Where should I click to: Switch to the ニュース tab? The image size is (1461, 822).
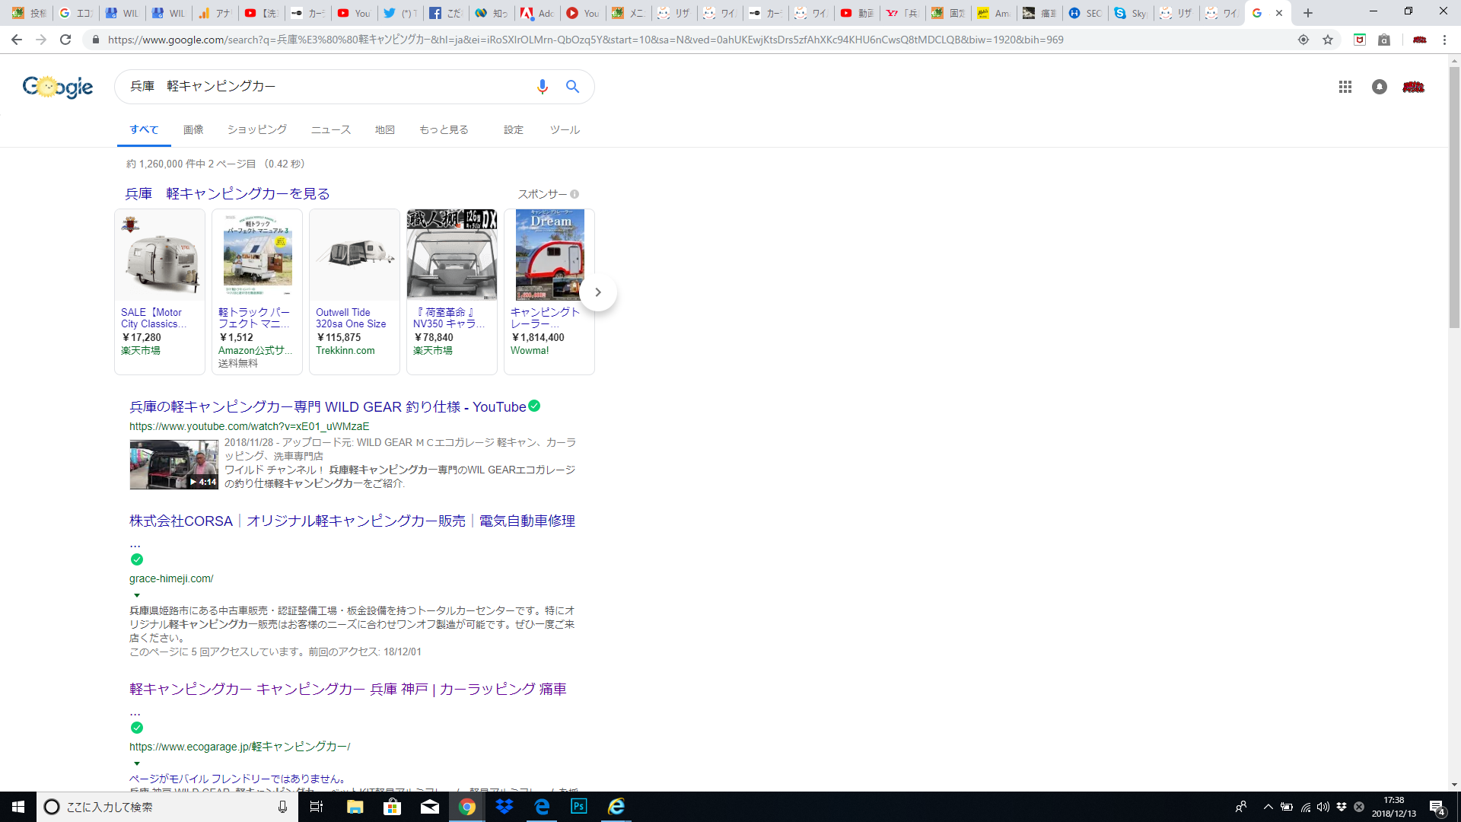tap(331, 129)
